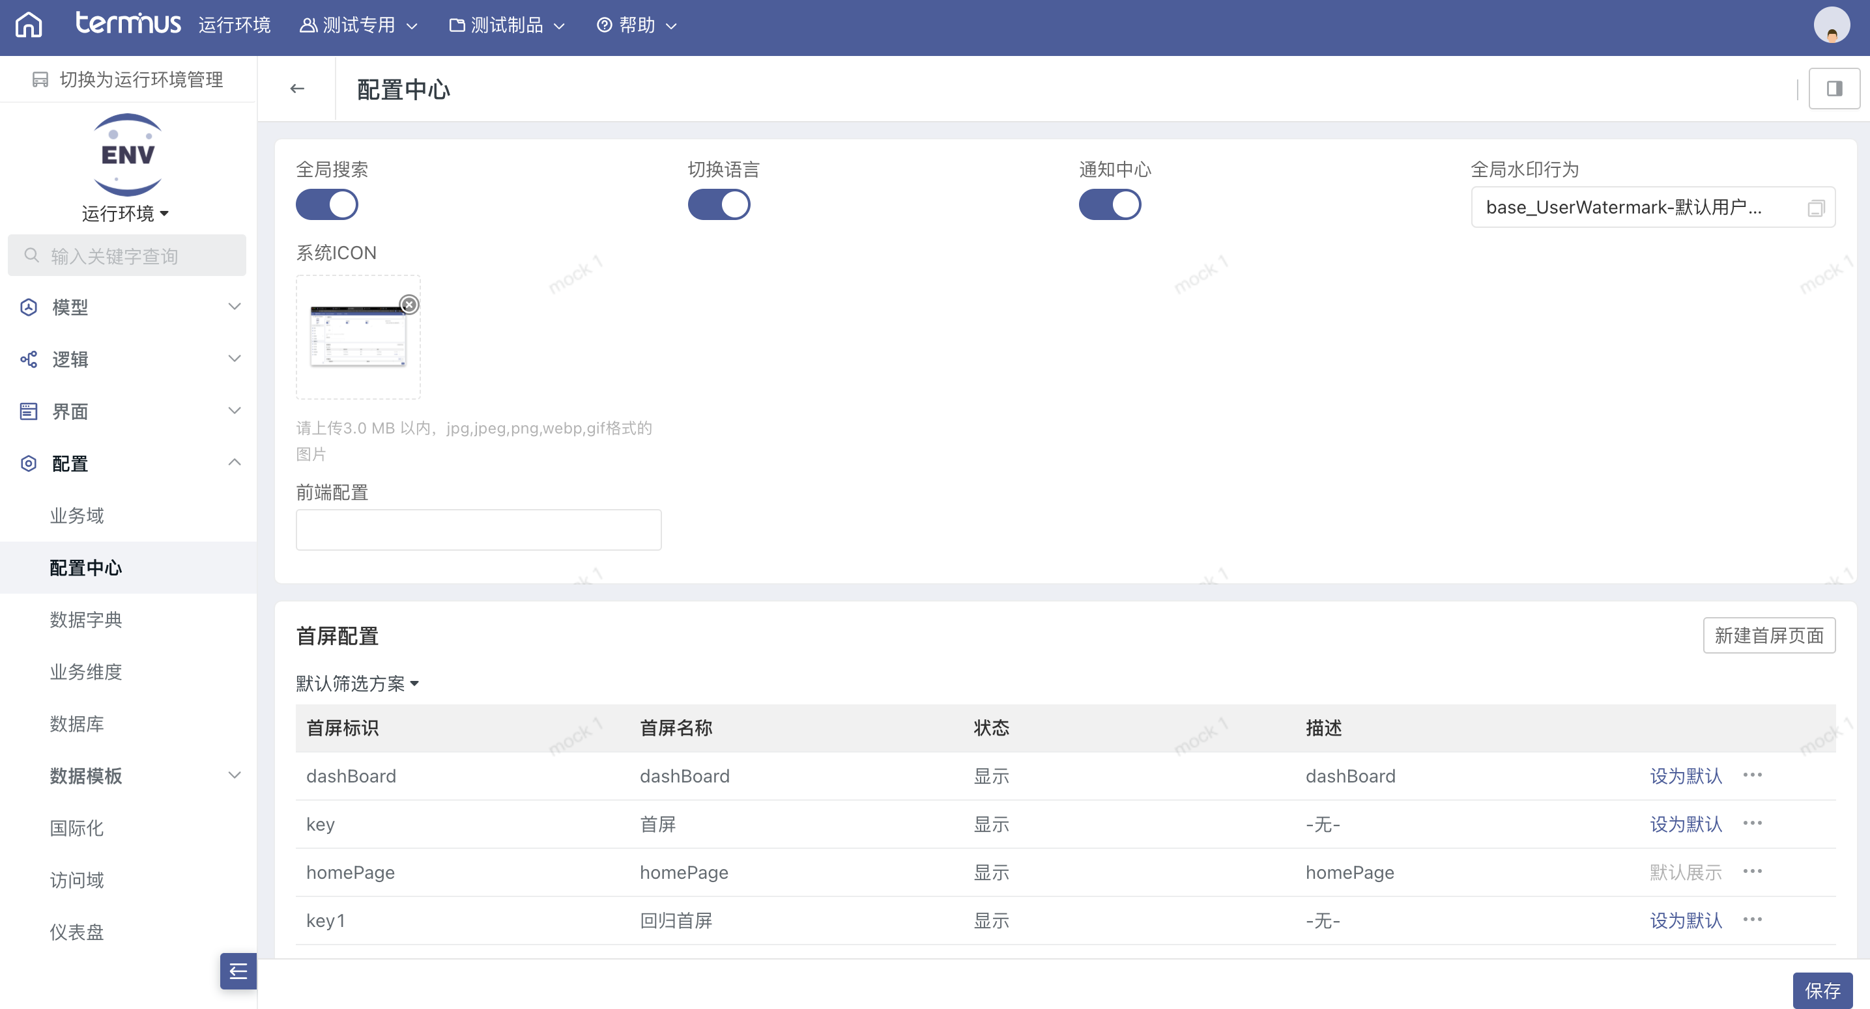Click the home icon in top bar
Screen dimensions: 1870x1009
coord(29,25)
